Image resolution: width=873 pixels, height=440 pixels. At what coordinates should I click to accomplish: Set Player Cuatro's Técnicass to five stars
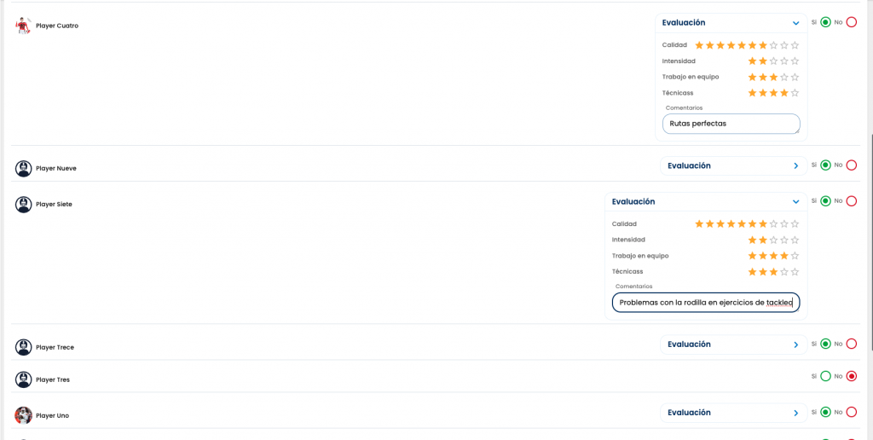click(x=795, y=93)
